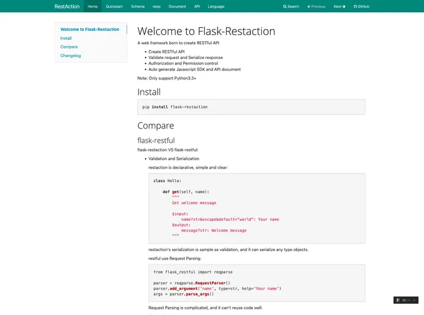Screen dimensions: 424x315
Task: Click 'Authorization and Permission control' bullet
Action: [183, 63]
